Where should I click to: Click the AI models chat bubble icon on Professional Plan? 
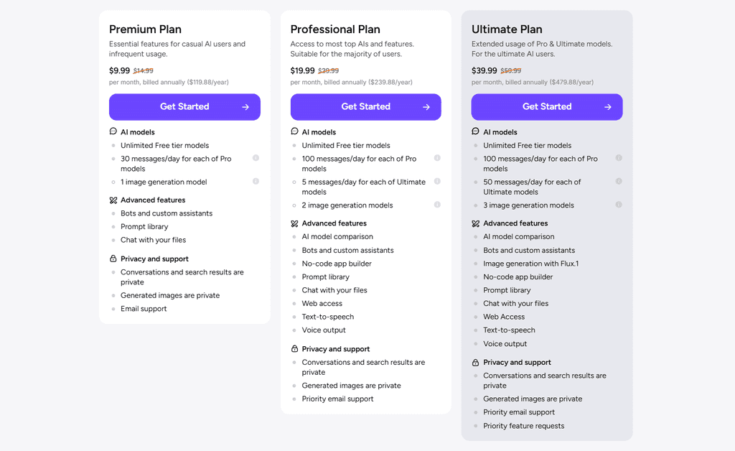(x=294, y=131)
